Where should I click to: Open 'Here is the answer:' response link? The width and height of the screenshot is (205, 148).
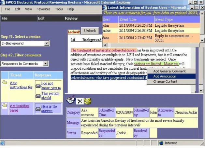tap(49, 109)
